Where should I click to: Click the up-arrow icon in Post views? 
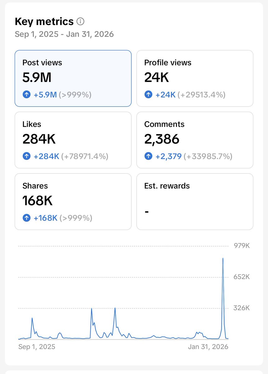click(x=27, y=95)
